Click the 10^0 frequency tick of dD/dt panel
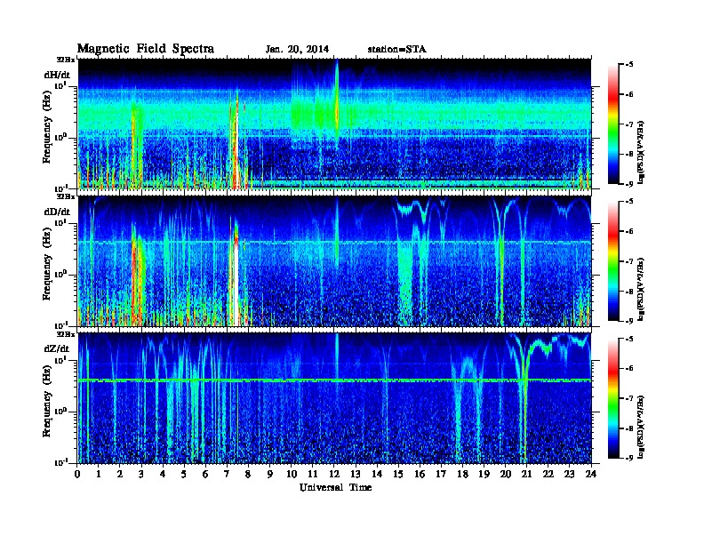Screen dimensions: 704x544 point(61,274)
